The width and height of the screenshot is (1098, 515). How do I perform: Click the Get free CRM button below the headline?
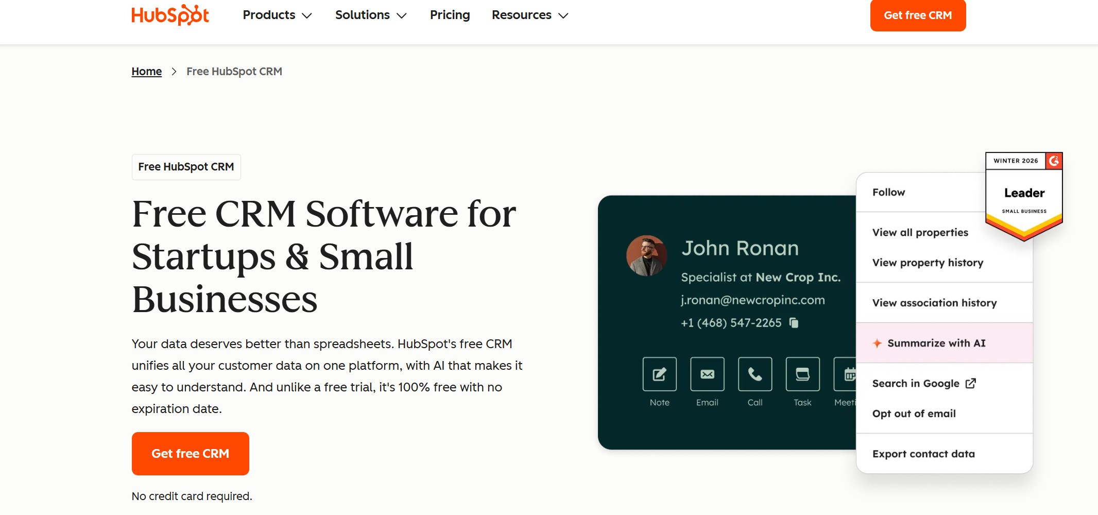190,453
